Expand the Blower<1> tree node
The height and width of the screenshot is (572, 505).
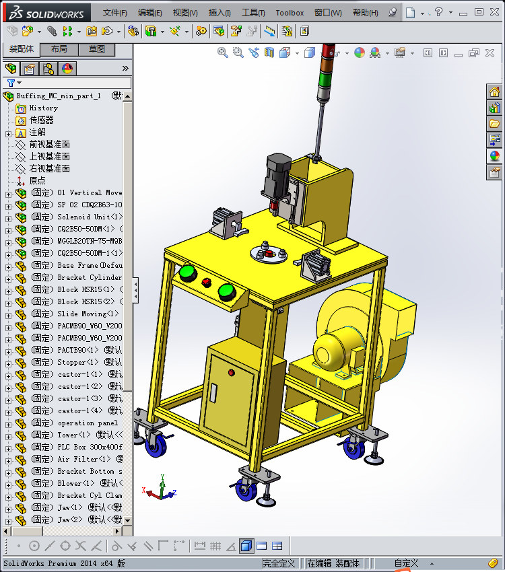pyautogui.click(x=8, y=485)
